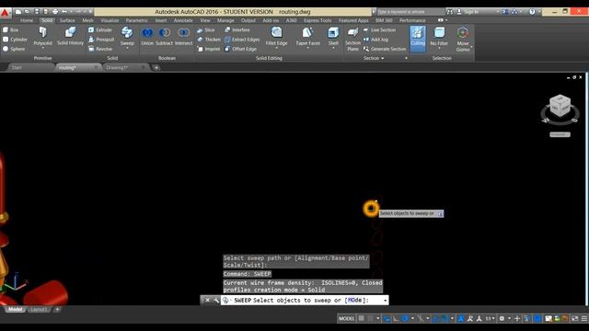Choose the Presspull tool
589x331 pixels.
click(x=101, y=40)
